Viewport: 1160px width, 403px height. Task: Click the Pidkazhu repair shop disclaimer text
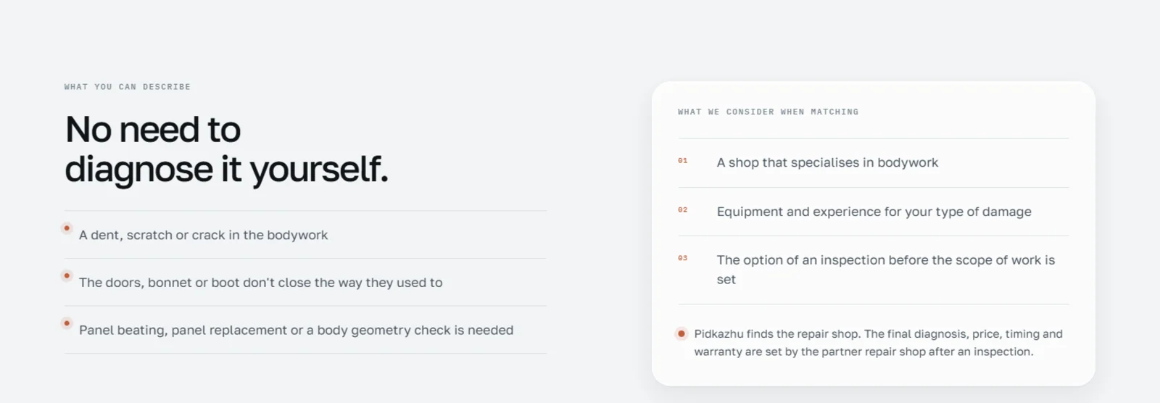(x=878, y=343)
